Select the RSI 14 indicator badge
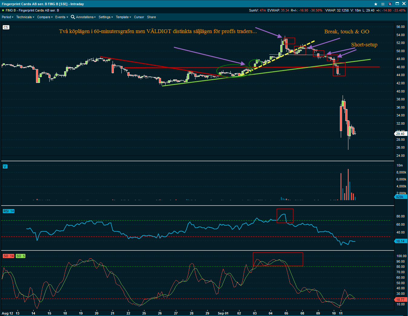Screen dimensions: 408x316 [8, 211]
